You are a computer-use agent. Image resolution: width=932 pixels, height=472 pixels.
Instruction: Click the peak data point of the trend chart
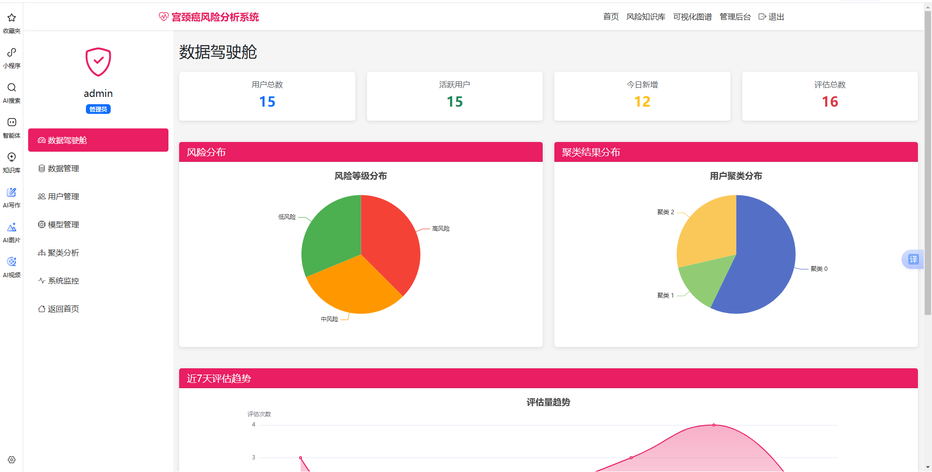[714, 425]
